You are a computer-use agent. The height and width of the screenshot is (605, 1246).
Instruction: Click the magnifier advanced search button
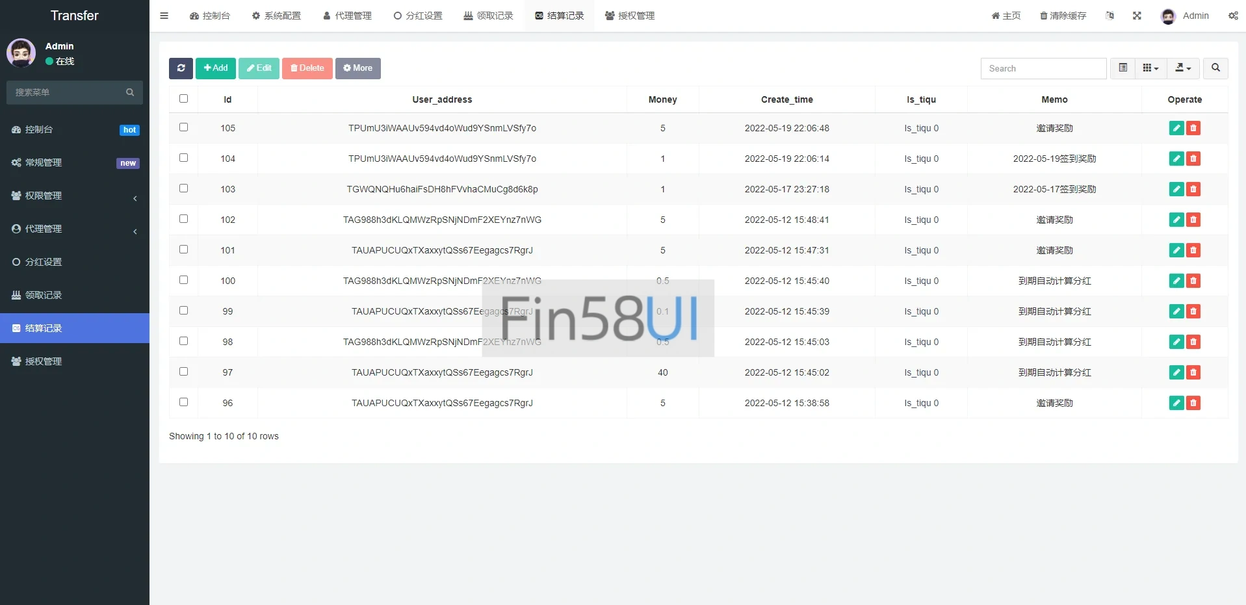pyautogui.click(x=1215, y=68)
